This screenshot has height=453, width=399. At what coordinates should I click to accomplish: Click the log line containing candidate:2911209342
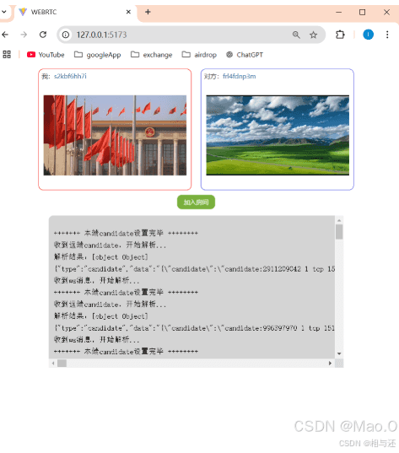tap(194, 269)
